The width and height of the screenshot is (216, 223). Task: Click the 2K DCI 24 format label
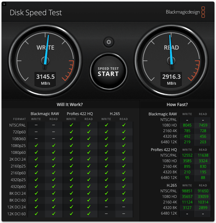click(17, 159)
